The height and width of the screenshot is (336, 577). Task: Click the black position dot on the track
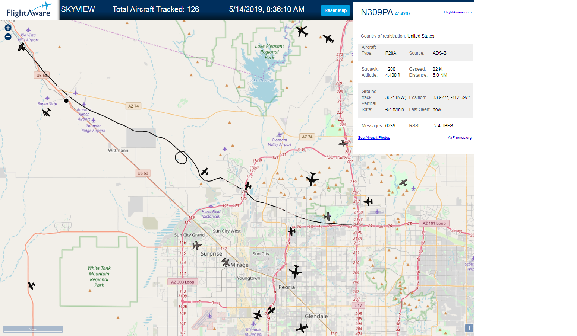[66, 100]
